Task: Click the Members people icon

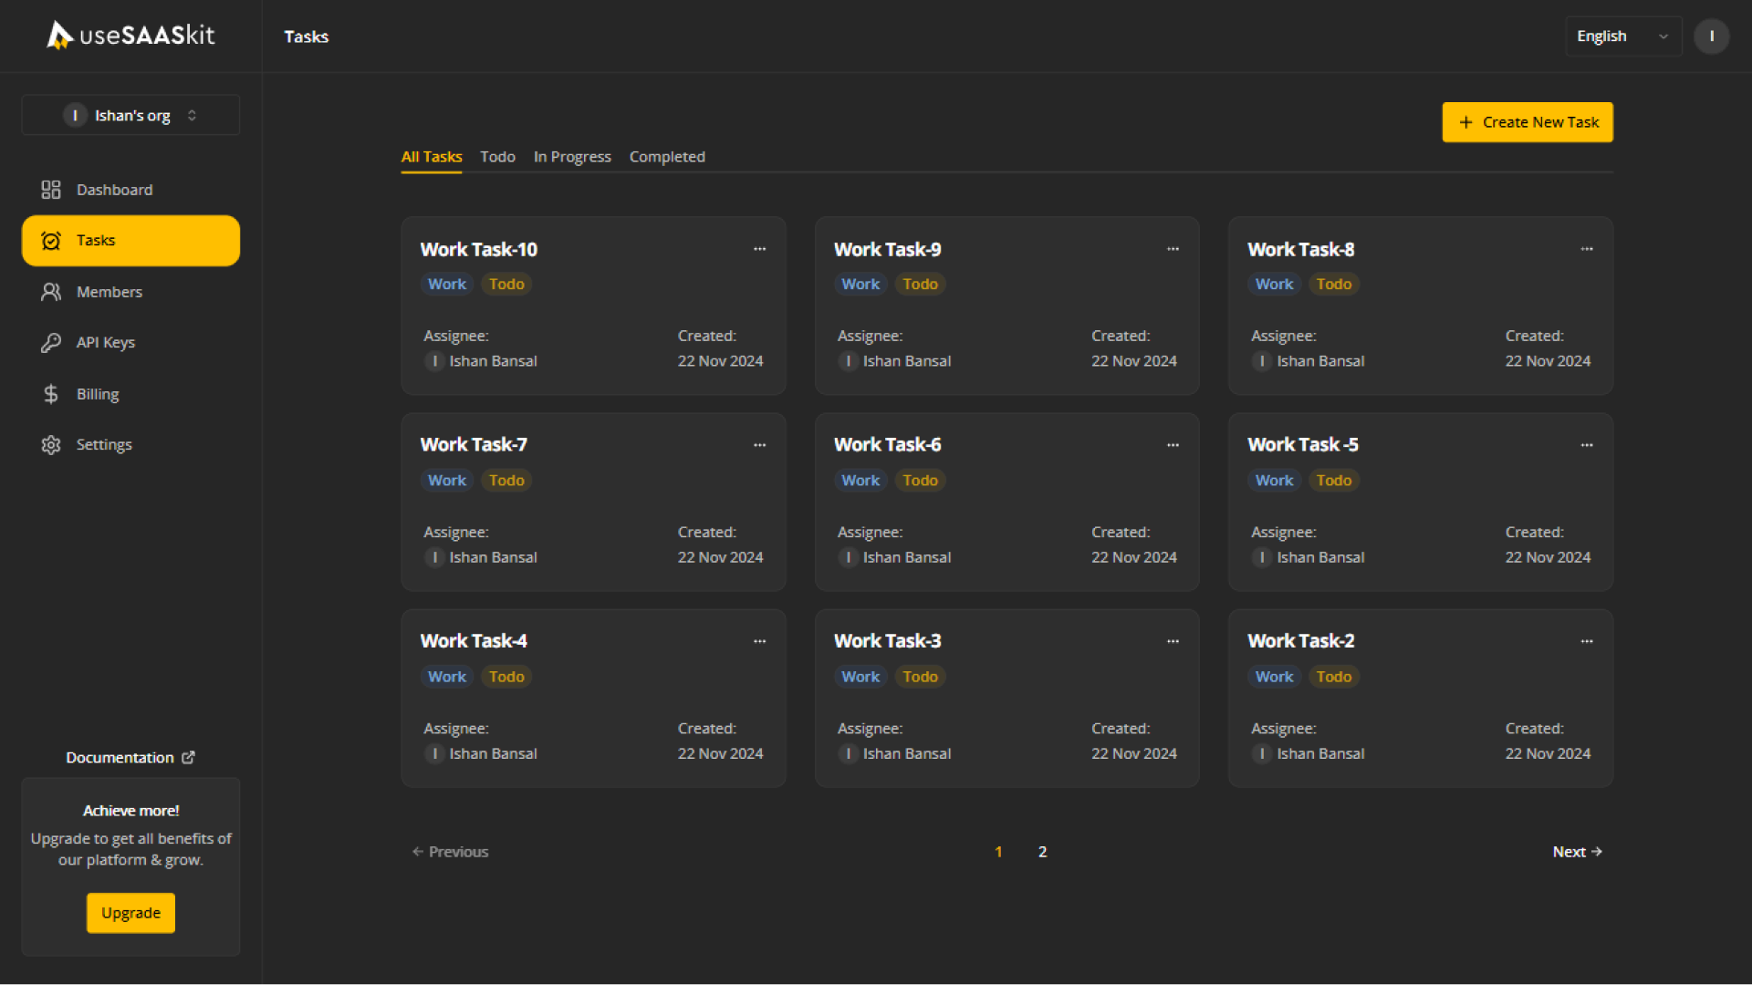Action: click(x=51, y=292)
